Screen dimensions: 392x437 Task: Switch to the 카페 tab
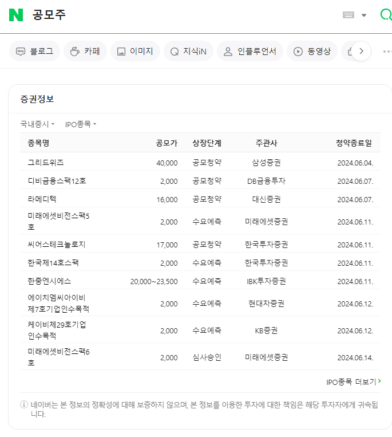[85, 52]
